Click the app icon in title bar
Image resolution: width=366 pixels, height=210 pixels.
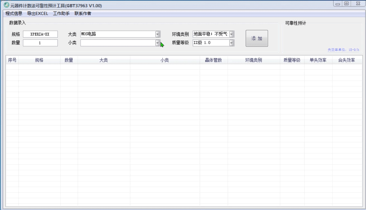click(x=6, y=6)
